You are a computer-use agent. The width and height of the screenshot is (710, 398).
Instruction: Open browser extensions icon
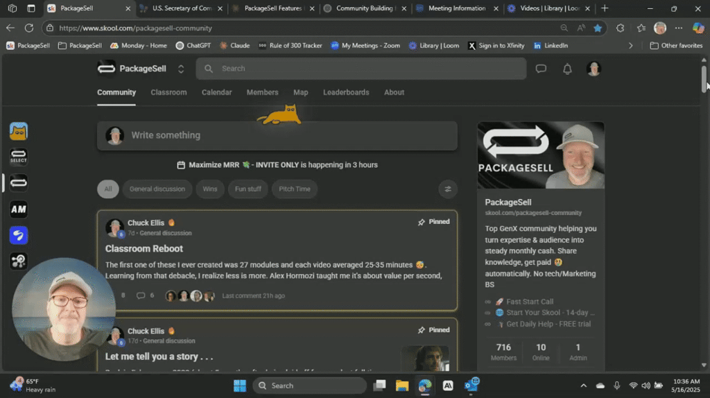(620, 28)
